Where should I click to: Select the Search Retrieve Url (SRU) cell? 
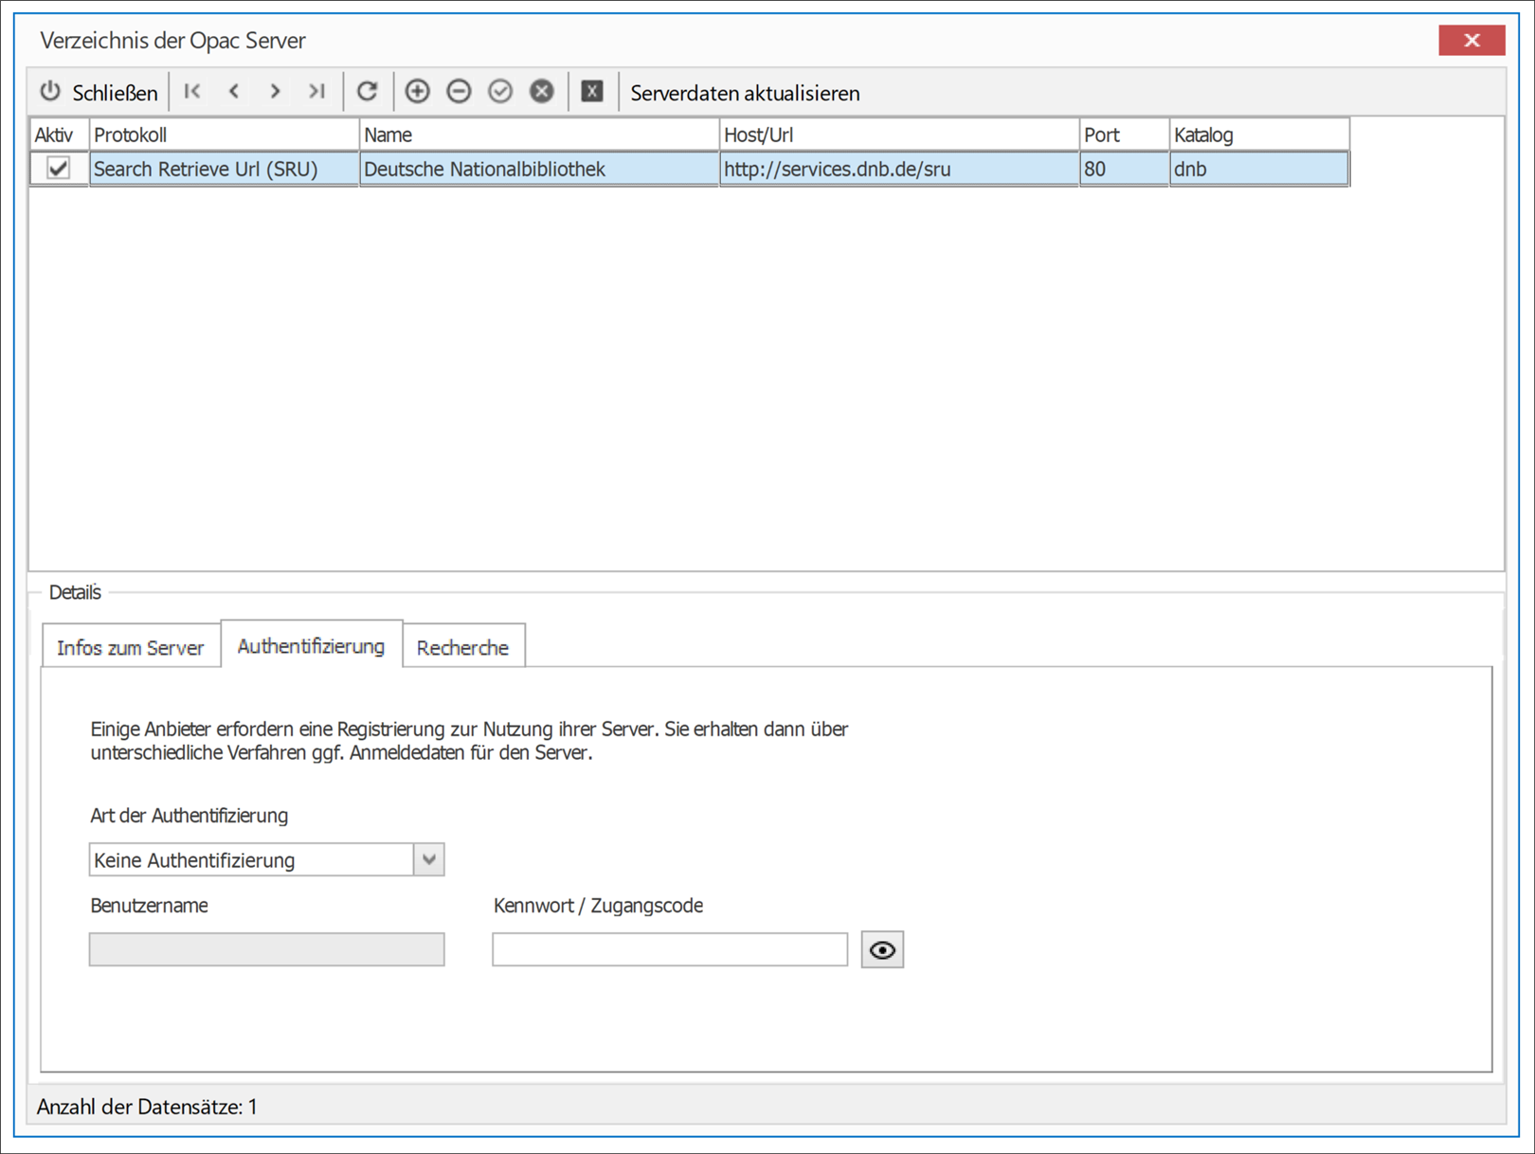point(225,170)
